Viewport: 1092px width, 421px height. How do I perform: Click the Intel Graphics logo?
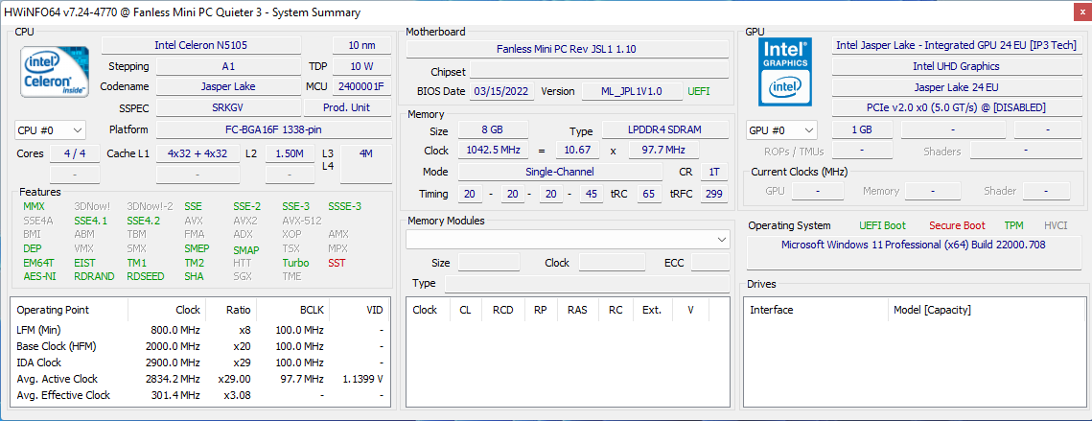[x=785, y=71]
